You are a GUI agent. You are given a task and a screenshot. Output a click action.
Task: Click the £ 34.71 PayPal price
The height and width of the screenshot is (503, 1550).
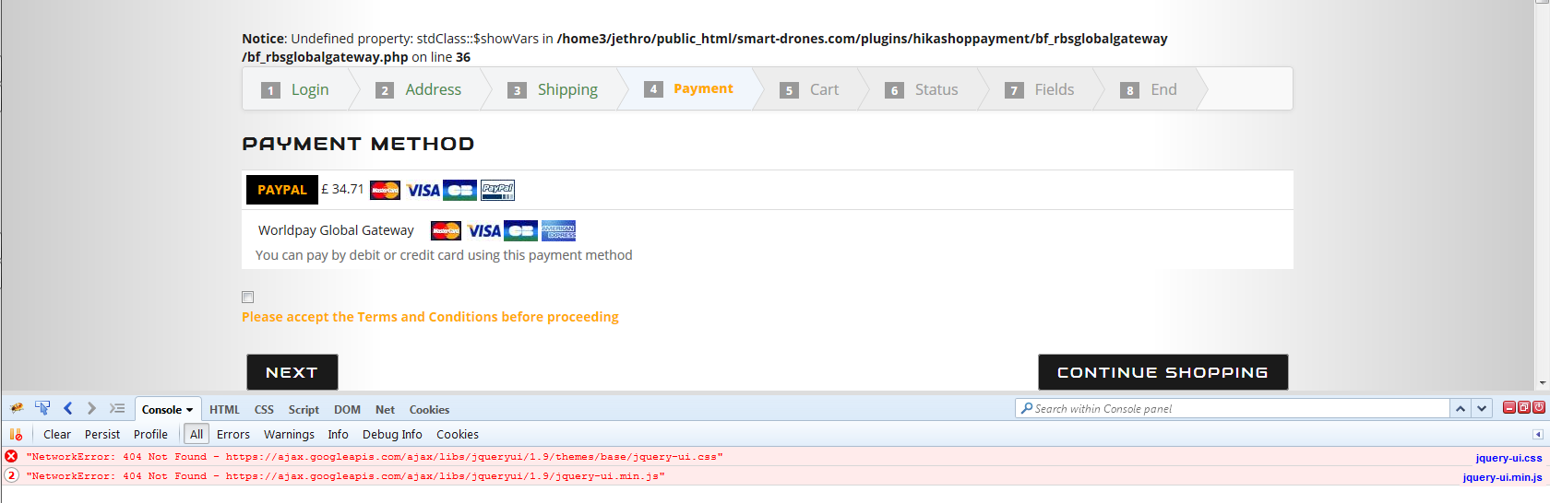[342, 189]
